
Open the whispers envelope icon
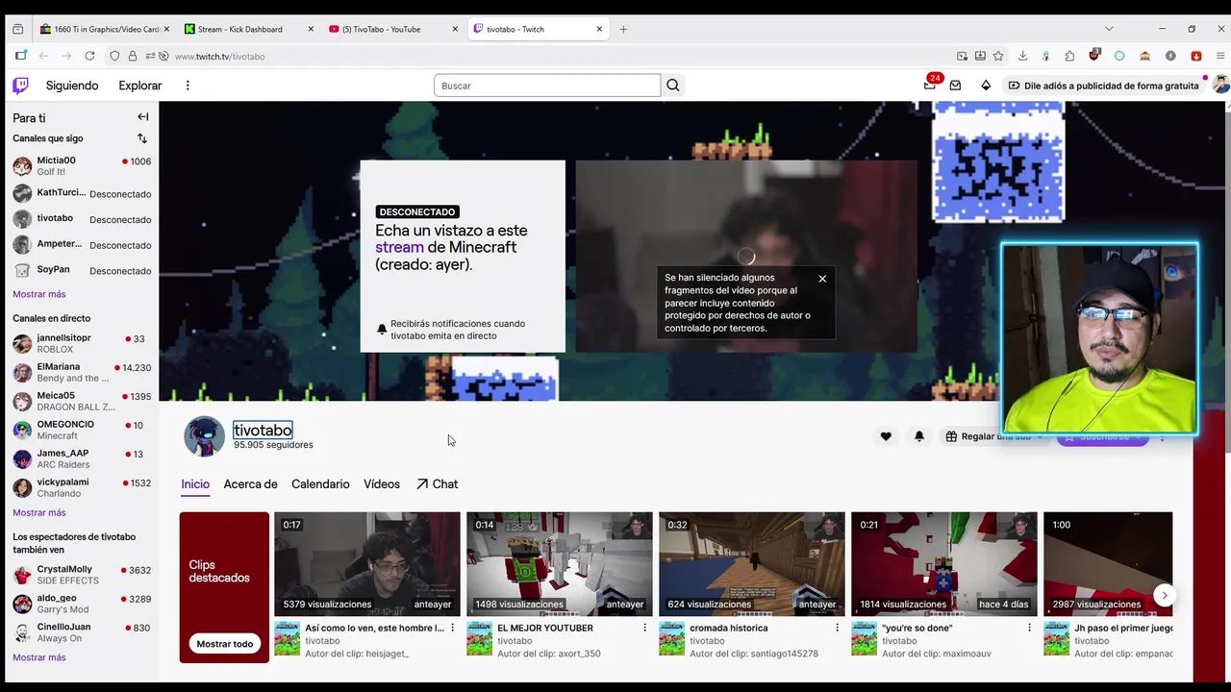click(x=955, y=86)
